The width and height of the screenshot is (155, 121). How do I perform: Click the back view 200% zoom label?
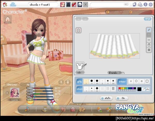coord(116,73)
